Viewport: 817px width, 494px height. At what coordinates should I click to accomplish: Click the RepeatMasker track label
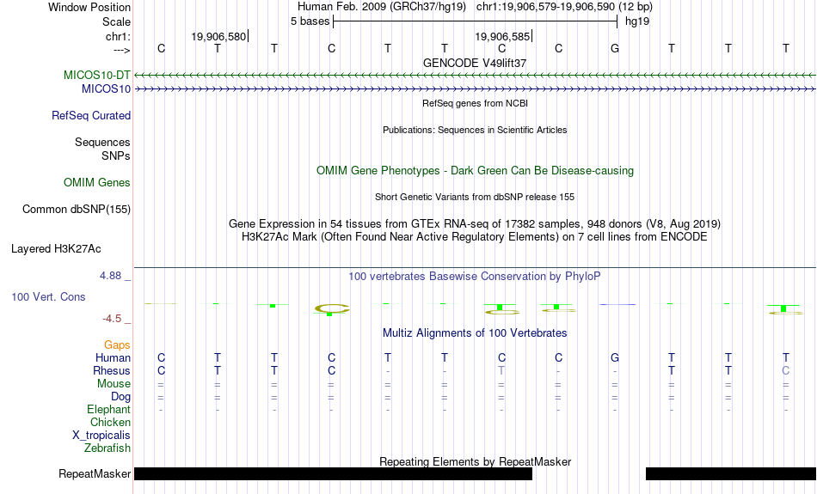tap(95, 473)
